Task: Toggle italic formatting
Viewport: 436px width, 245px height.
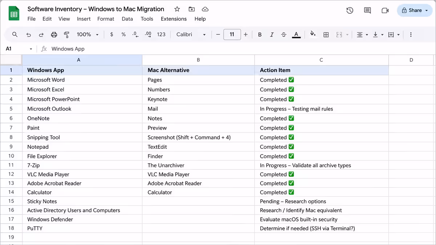Action: tap(272, 34)
